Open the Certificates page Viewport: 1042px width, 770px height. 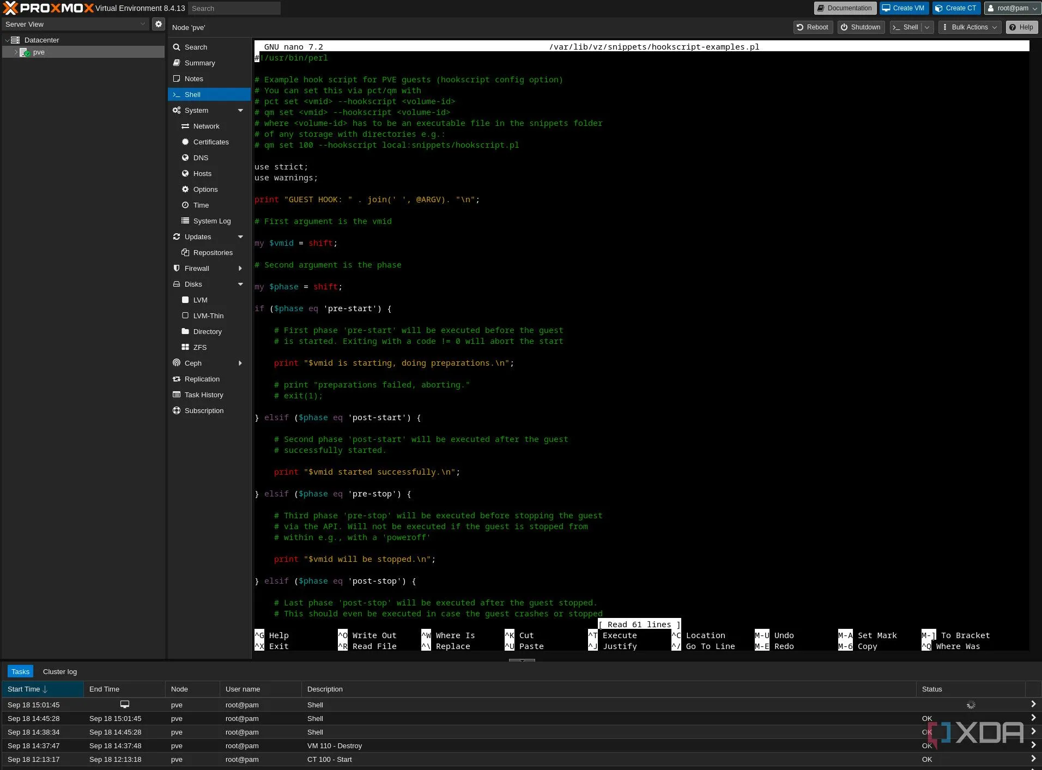pos(210,142)
